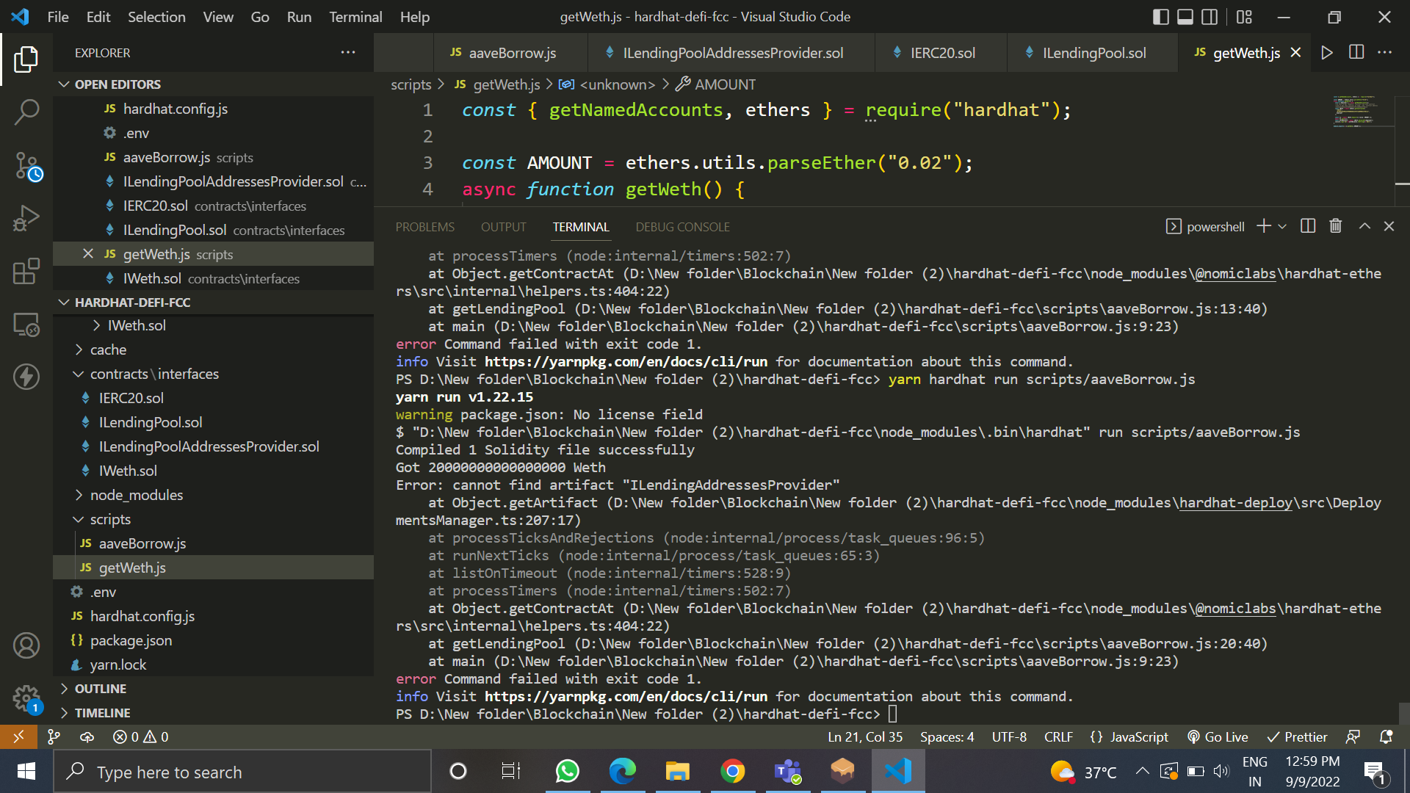Click the Windows search box in taskbar
The width and height of the screenshot is (1410, 793).
tap(242, 772)
